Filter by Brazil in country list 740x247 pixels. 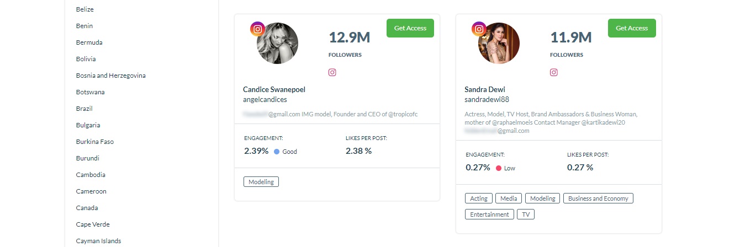(84, 109)
